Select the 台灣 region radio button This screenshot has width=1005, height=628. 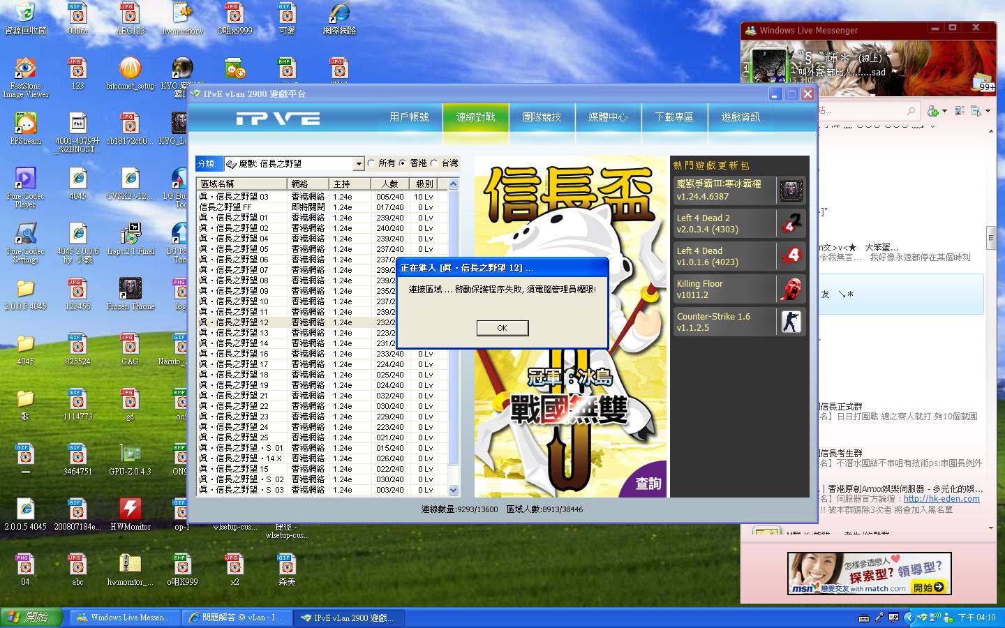click(434, 163)
